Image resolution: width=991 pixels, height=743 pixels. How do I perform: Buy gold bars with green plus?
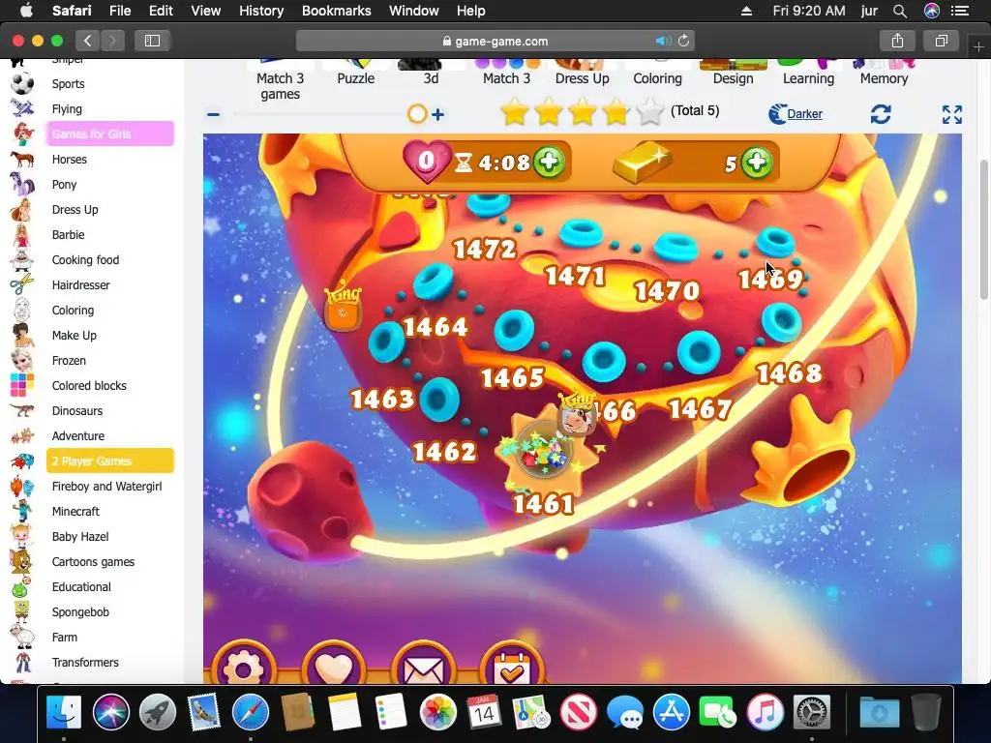(x=757, y=163)
